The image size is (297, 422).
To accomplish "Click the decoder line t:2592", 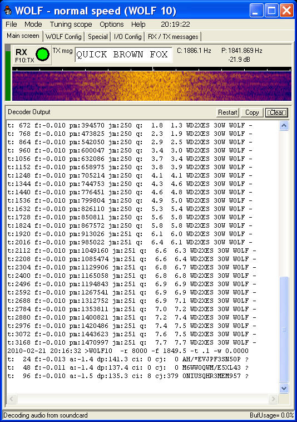I will point(132,292).
